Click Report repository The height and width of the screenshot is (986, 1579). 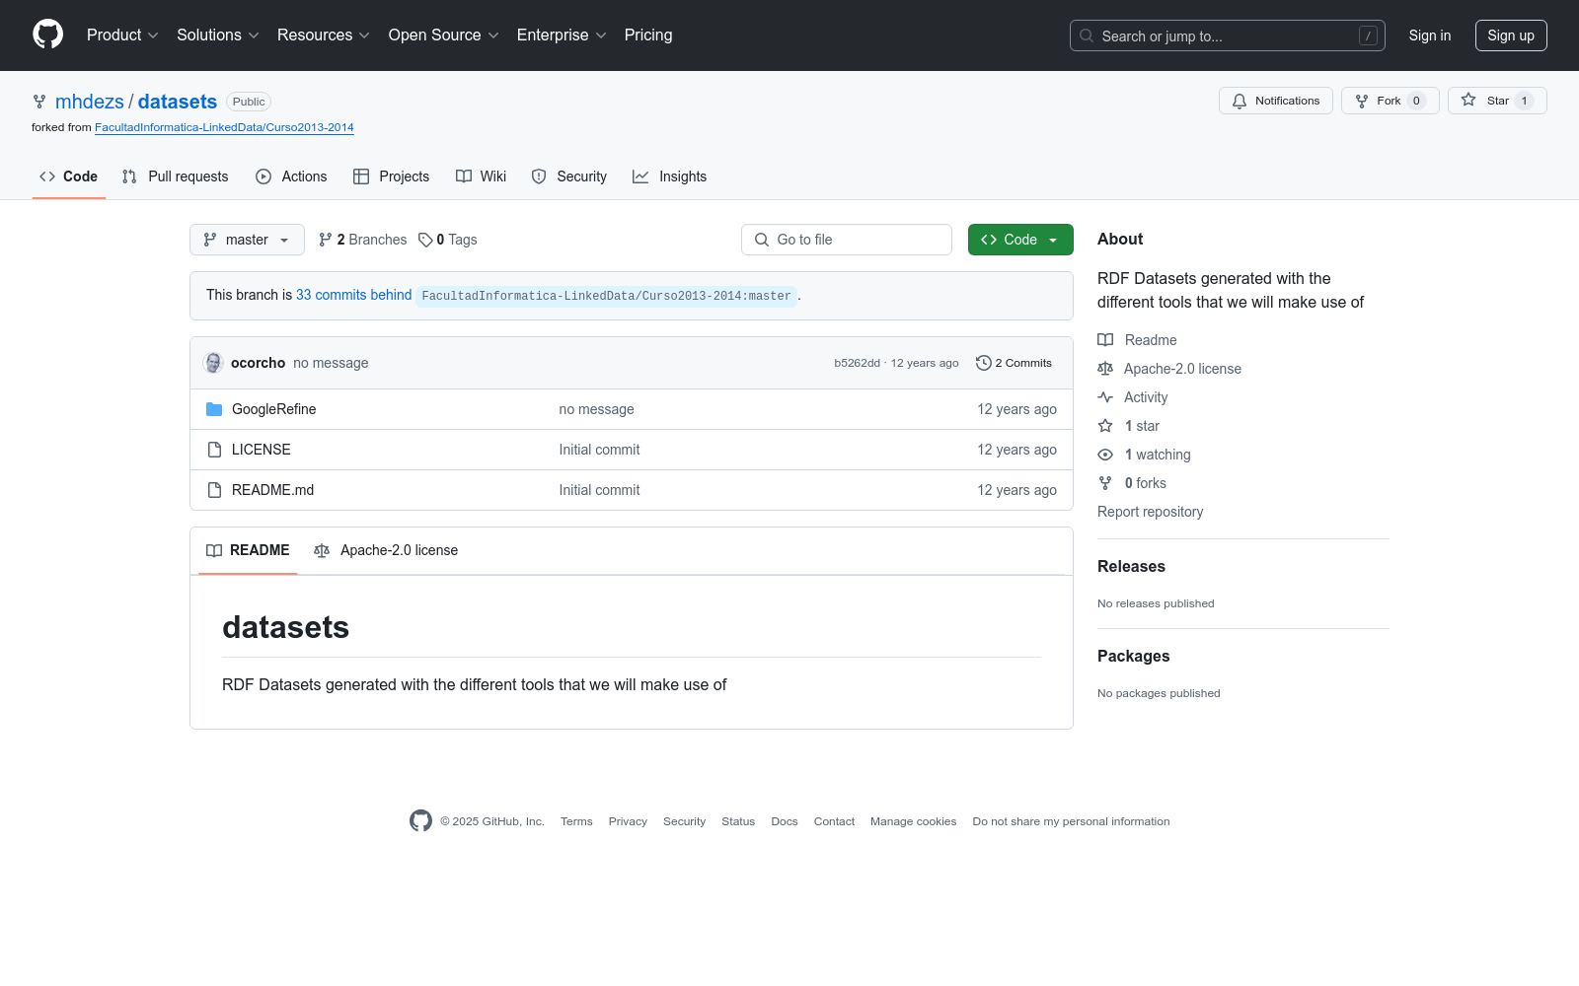1151,512
